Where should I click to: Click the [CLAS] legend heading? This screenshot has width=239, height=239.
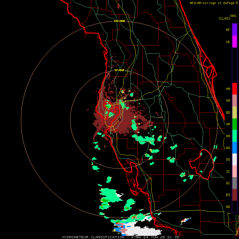[x=224, y=18]
